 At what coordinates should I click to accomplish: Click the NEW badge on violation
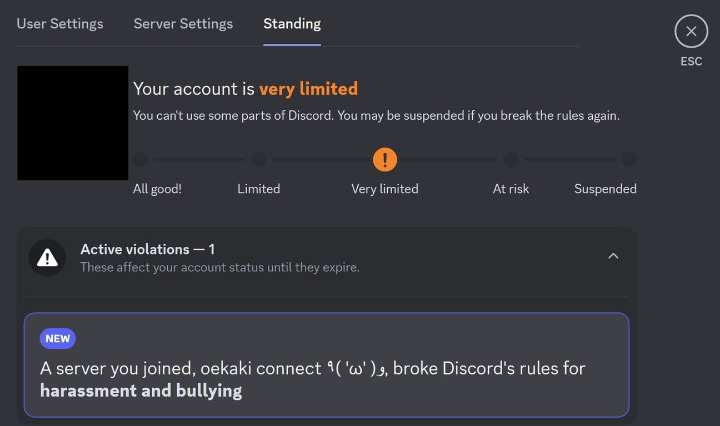point(58,338)
